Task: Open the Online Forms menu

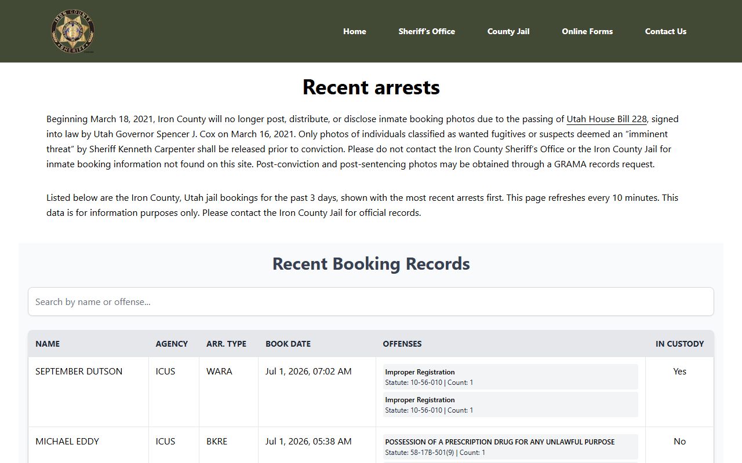Action: coord(587,31)
